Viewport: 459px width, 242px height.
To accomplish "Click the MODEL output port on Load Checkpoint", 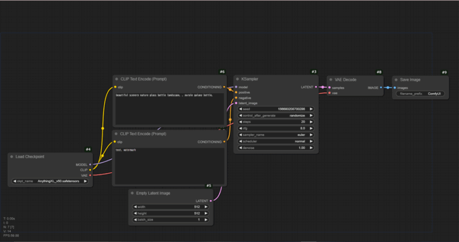I will [x=90, y=164].
